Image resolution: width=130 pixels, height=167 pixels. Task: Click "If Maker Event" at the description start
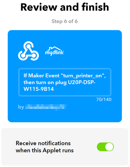click(42, 76)
